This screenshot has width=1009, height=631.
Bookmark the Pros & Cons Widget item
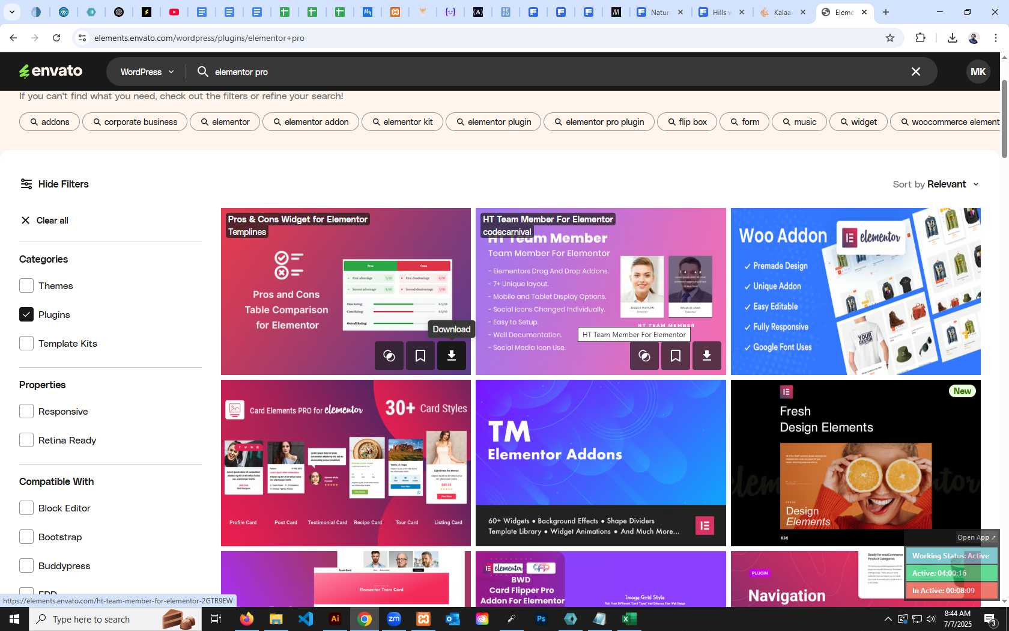coord(420,356)
